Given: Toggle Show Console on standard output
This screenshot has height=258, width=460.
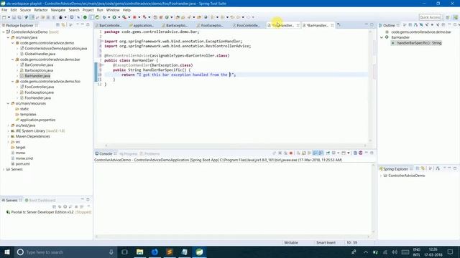Looking at the screenshot, I should pyautogui.click(x=315, y=153).
